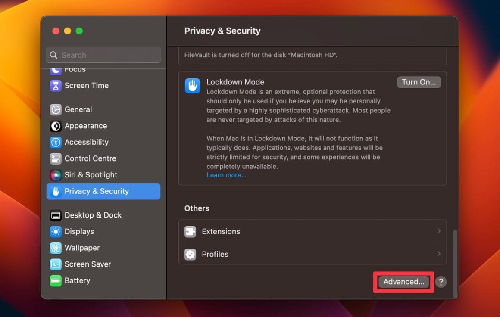Select the Battery icon in sidebar
Image resolution: width=500 pixels, height=317 pixels.
tap(55, 281)
